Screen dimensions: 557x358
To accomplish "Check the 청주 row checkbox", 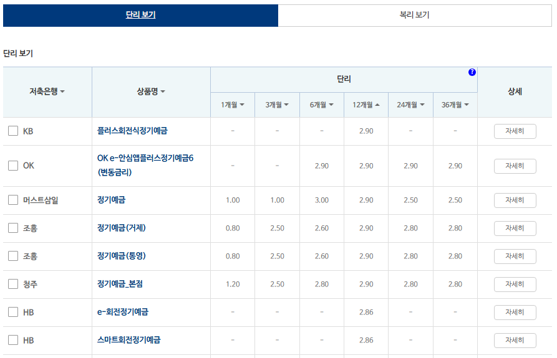I will [x=13, y=284].
